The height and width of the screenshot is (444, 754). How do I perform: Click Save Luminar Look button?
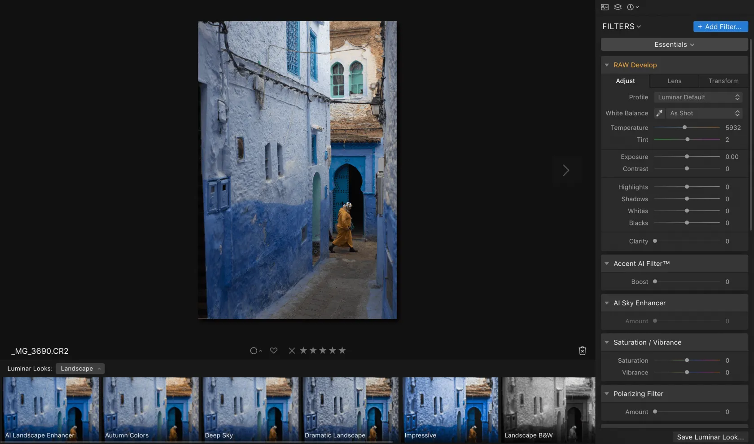point(710,437)
